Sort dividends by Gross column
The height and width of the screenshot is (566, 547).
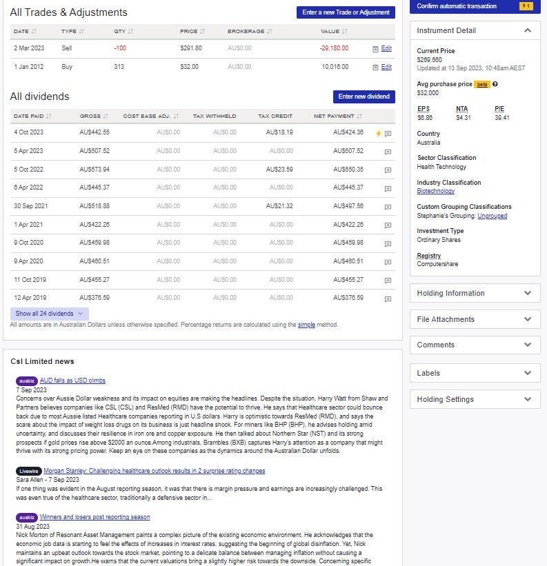pyautogui.click(x=106, y=117)
